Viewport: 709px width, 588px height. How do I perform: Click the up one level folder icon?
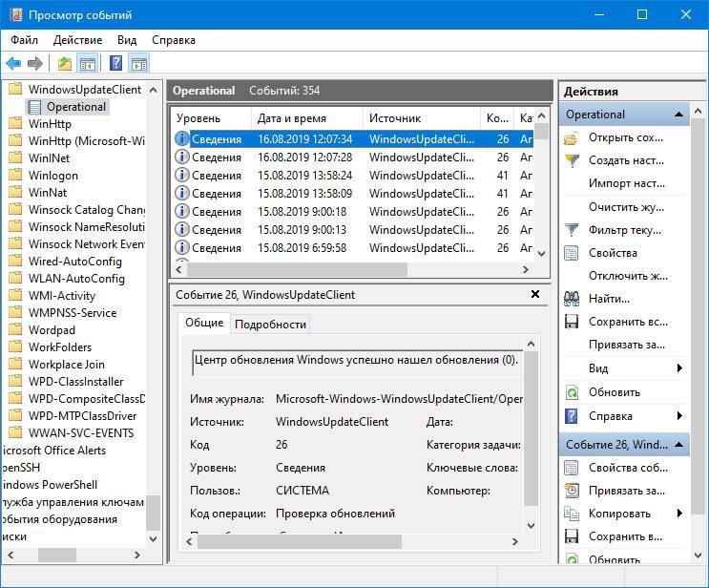click(x=65, y=63)
